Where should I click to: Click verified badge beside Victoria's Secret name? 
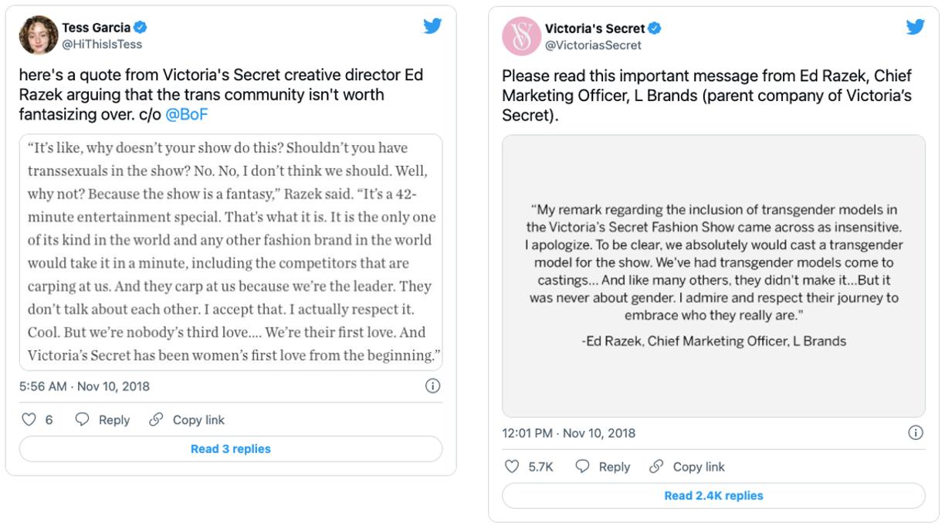point(654,29)
